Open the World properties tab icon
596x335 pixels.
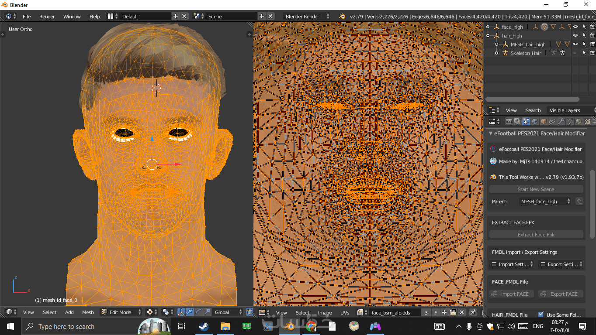point(535,121)
